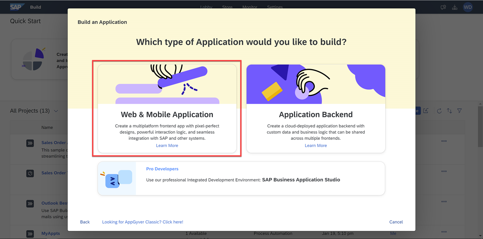The image size is (483, 239).
Task: Open more options for MyAppts row
Action: [444, 232]
